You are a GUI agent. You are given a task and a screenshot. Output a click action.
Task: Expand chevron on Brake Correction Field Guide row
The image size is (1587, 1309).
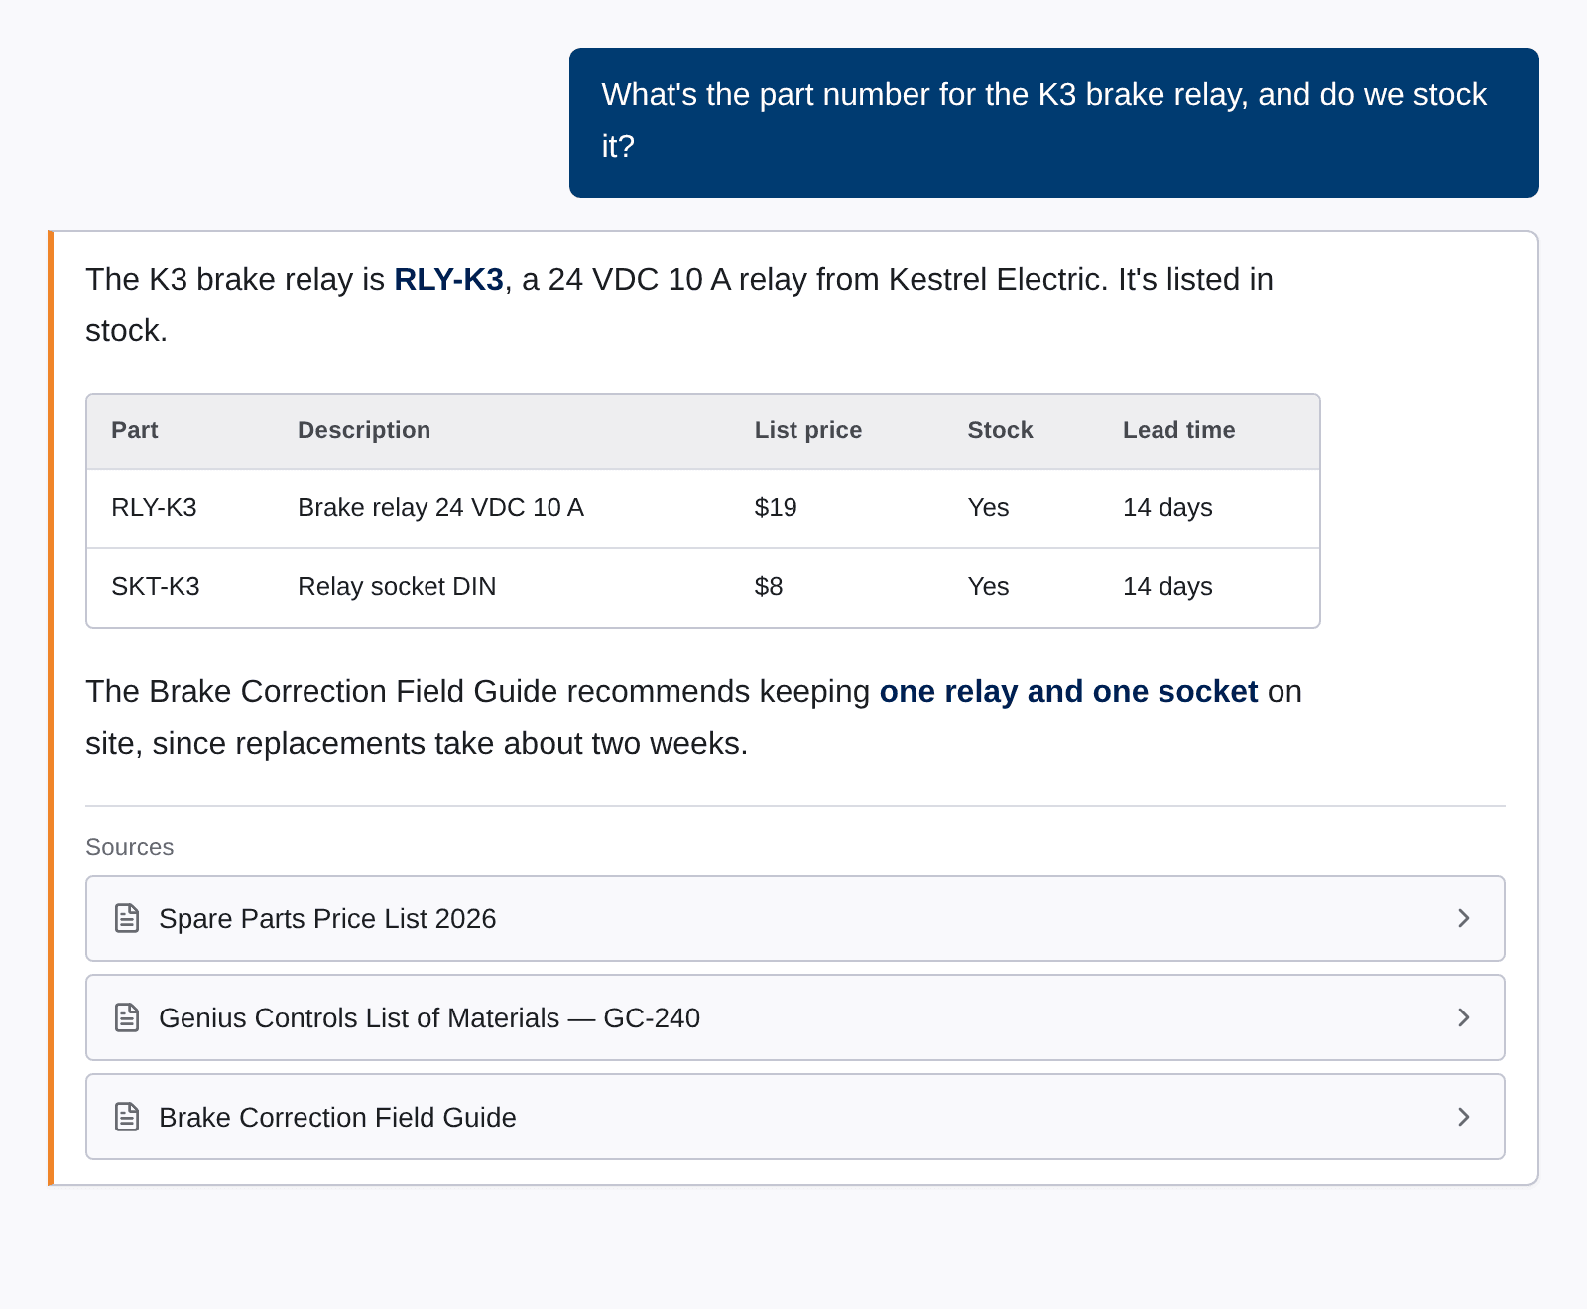coord(1464,1117)
